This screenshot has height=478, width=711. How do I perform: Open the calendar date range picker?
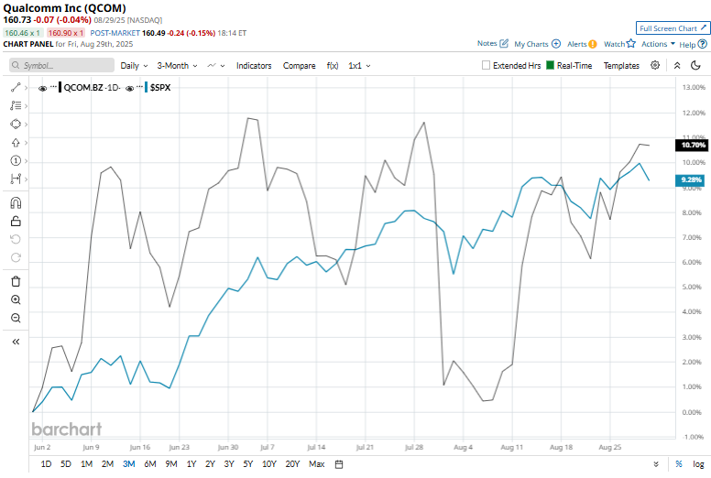tap(339, 464)
